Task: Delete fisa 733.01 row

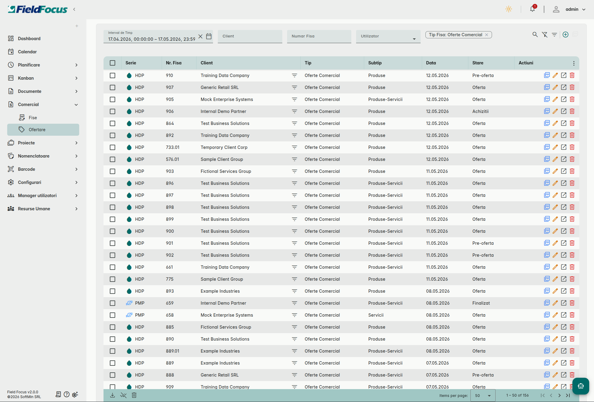Action: click(572, 147)
